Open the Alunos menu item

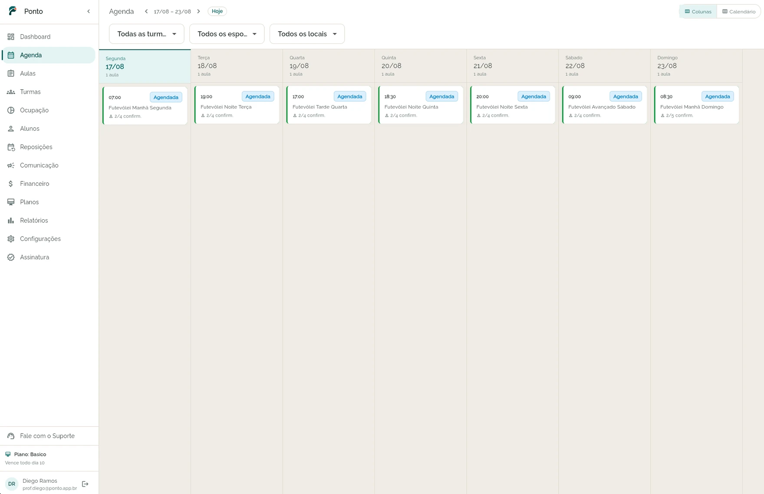(49, 128)
